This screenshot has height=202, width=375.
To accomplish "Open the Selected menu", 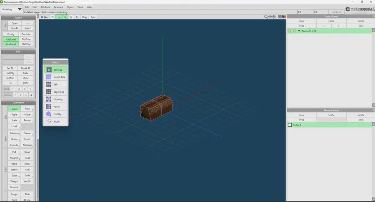I will 58,7.
